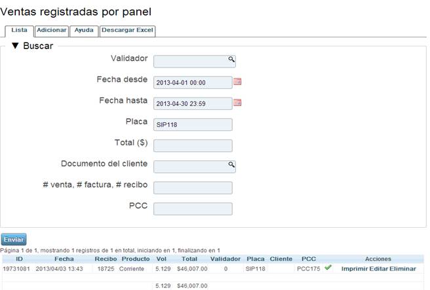The image size is (430, 290).
Task: Click the PCC input field
Action: tap(193, 209)
